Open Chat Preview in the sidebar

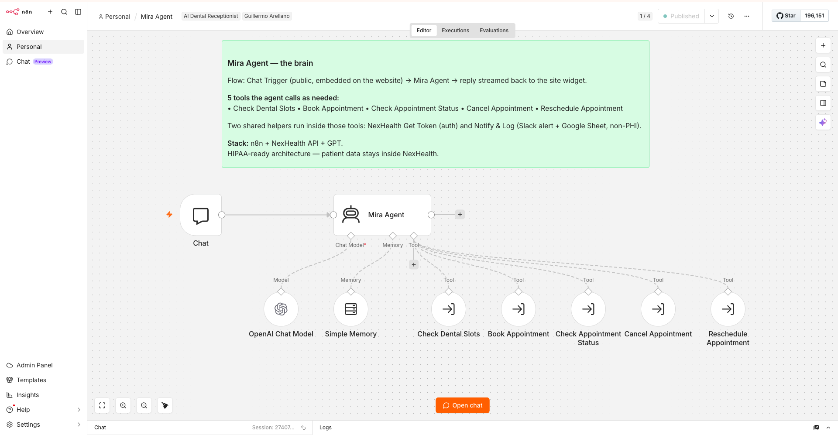(x=43, y=62)
